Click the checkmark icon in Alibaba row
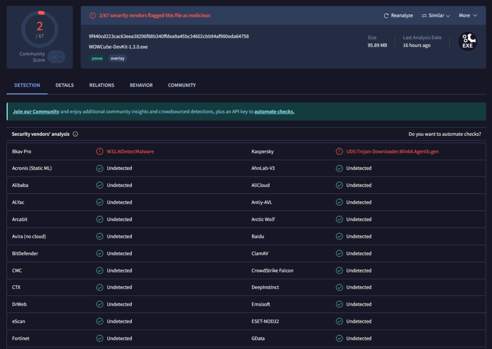Screen dimensions: 492x349 (100, 185)
